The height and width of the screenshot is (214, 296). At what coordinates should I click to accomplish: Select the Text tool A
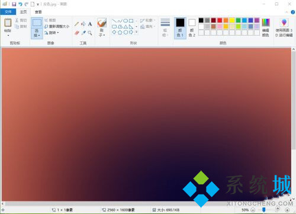(x=90, y=24)
